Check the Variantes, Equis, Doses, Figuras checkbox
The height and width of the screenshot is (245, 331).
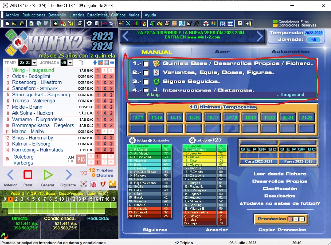tap(146, 72)
